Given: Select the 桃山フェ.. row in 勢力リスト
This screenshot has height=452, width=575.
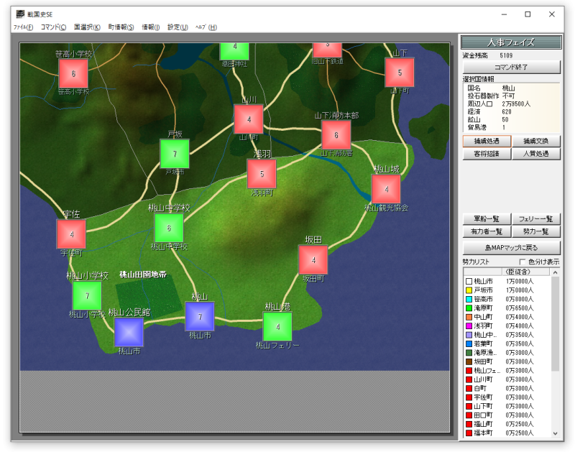Looking at the screenshot, I should [507, 371].
